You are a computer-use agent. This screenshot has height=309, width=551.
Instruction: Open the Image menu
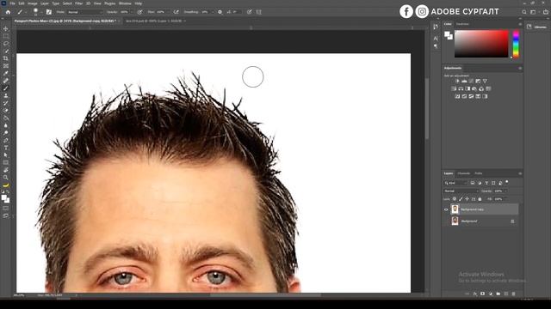(33, 3)
